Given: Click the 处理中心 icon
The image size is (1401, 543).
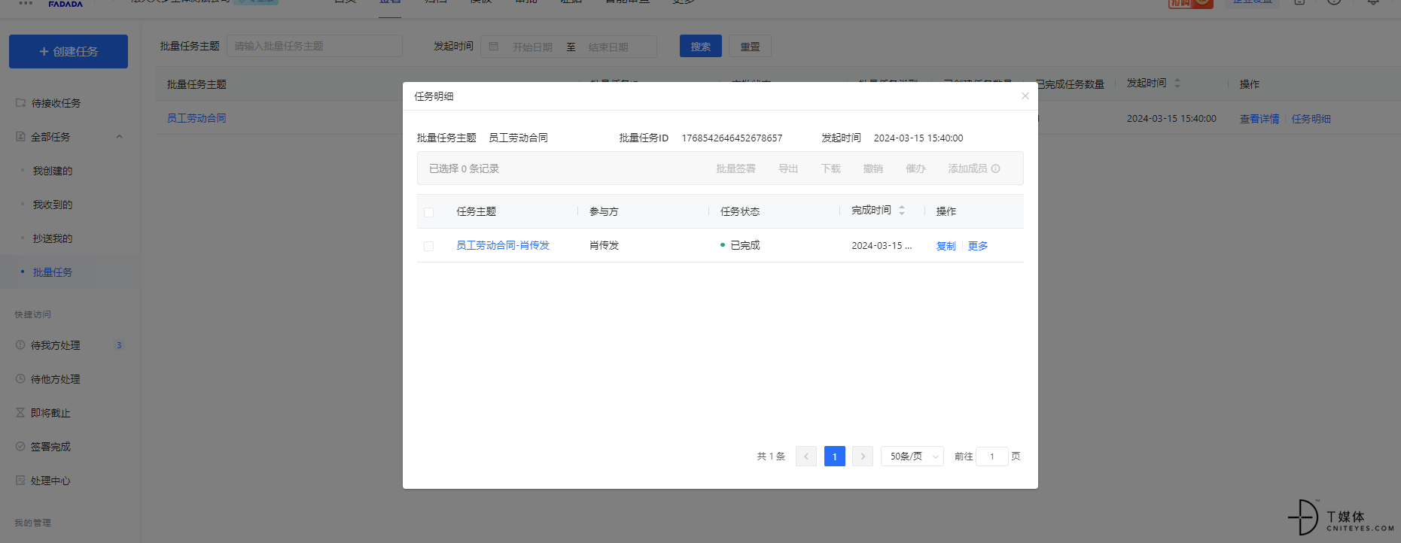Looking at the screenshot, I should tap(20, 480).
